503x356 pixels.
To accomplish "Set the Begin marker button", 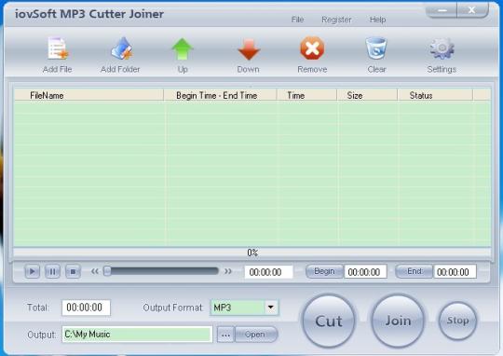I will pos(324,271).
